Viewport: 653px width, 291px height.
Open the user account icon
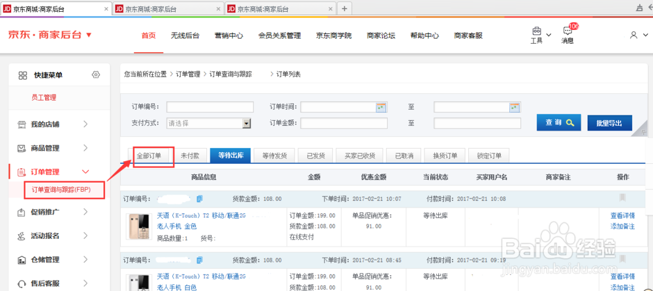633,35
